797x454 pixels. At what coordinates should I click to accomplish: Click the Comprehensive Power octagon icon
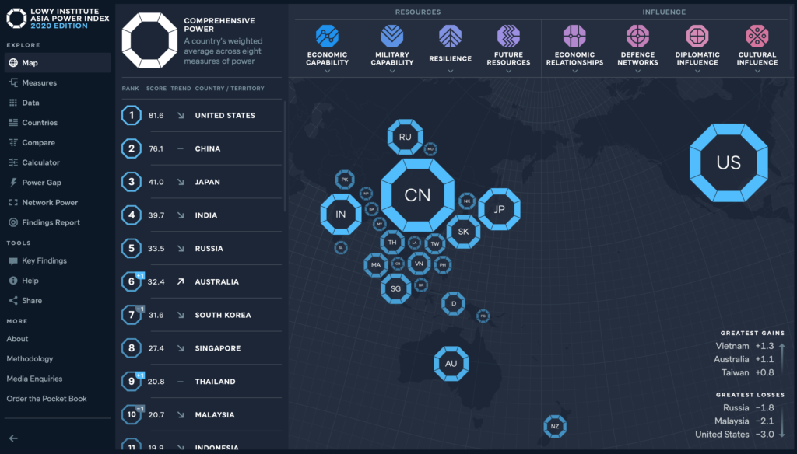point(149,40)
